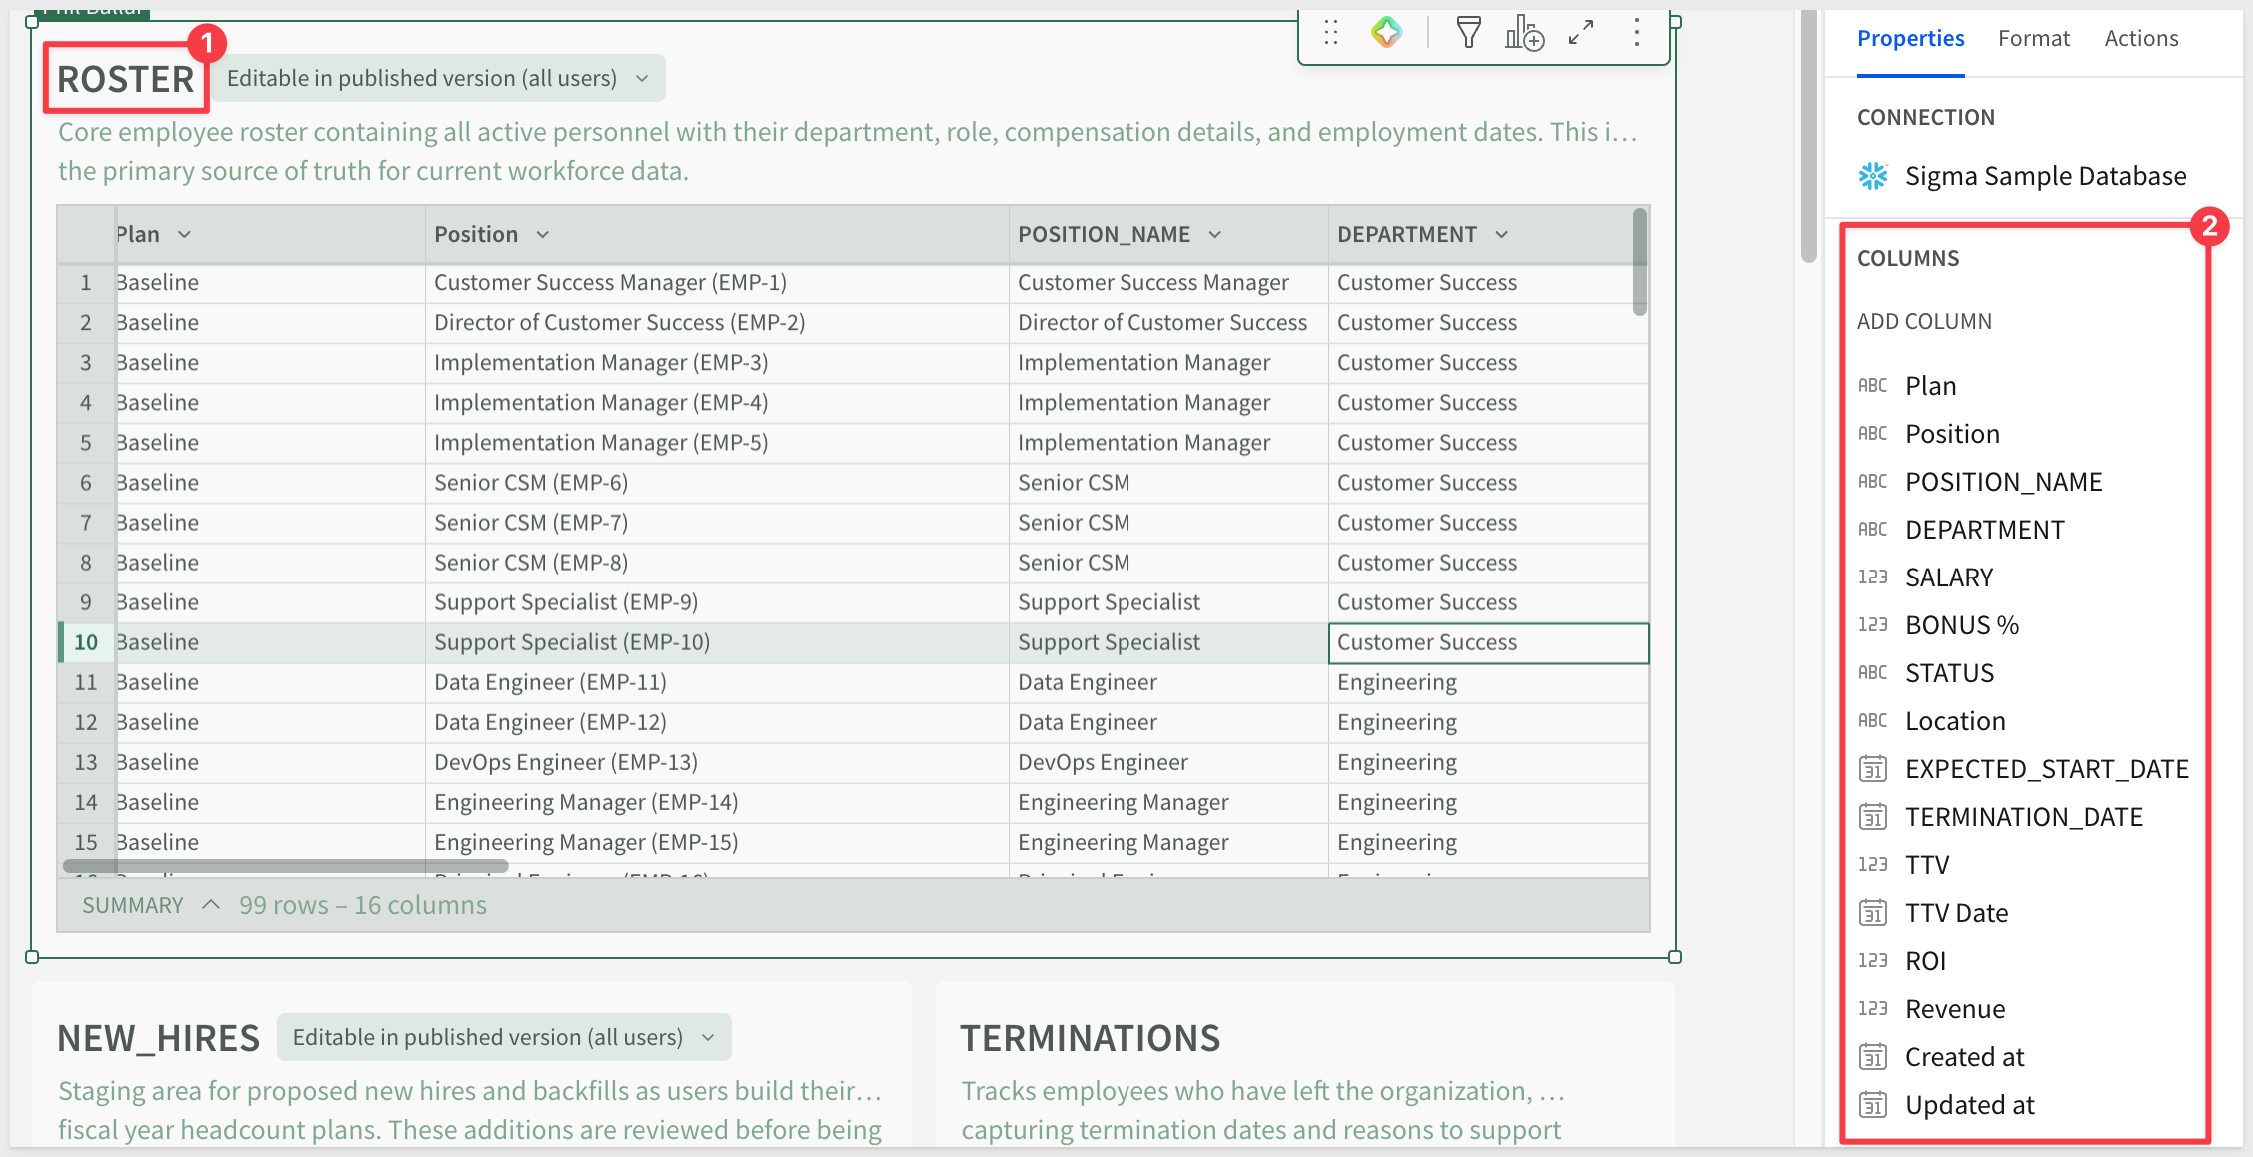Select cell 'Senior CSM (EMP-6)'
Screen dimensions: 2253x1157
coord(717,483)
